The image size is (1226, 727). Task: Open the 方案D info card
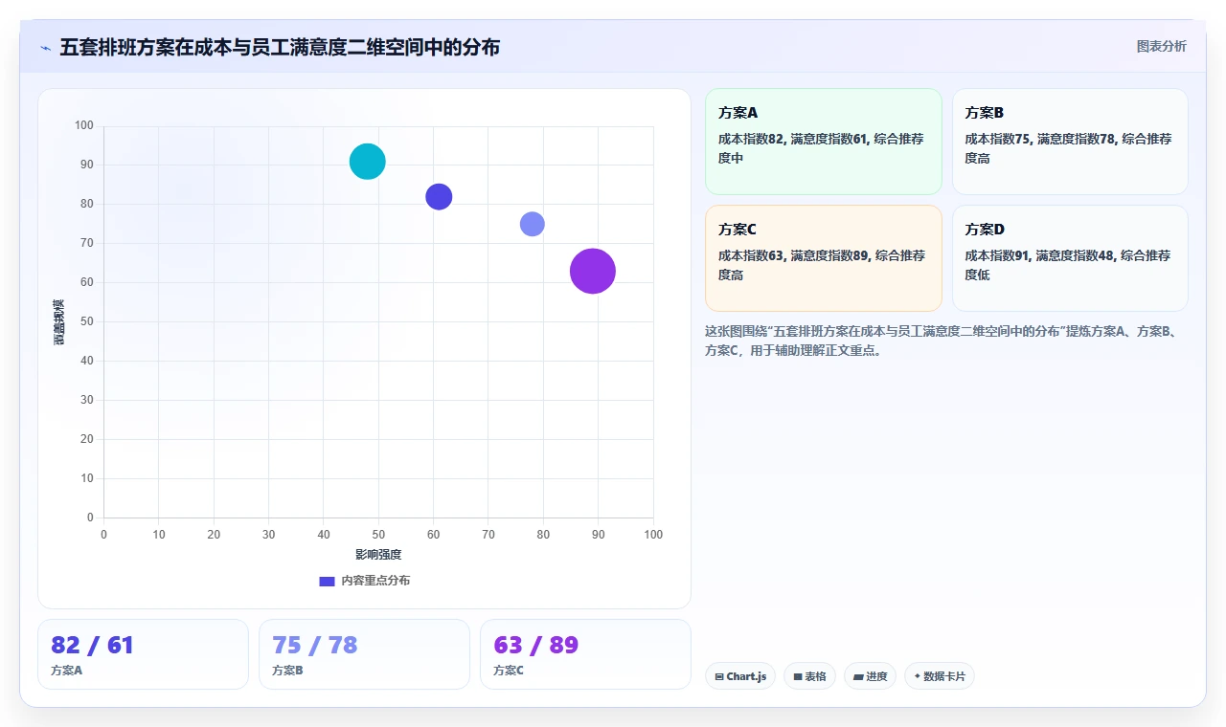pyautogui.click(x=1070, y=258)
